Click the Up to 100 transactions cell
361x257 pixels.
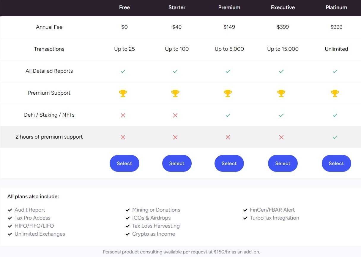coord(177,49)
